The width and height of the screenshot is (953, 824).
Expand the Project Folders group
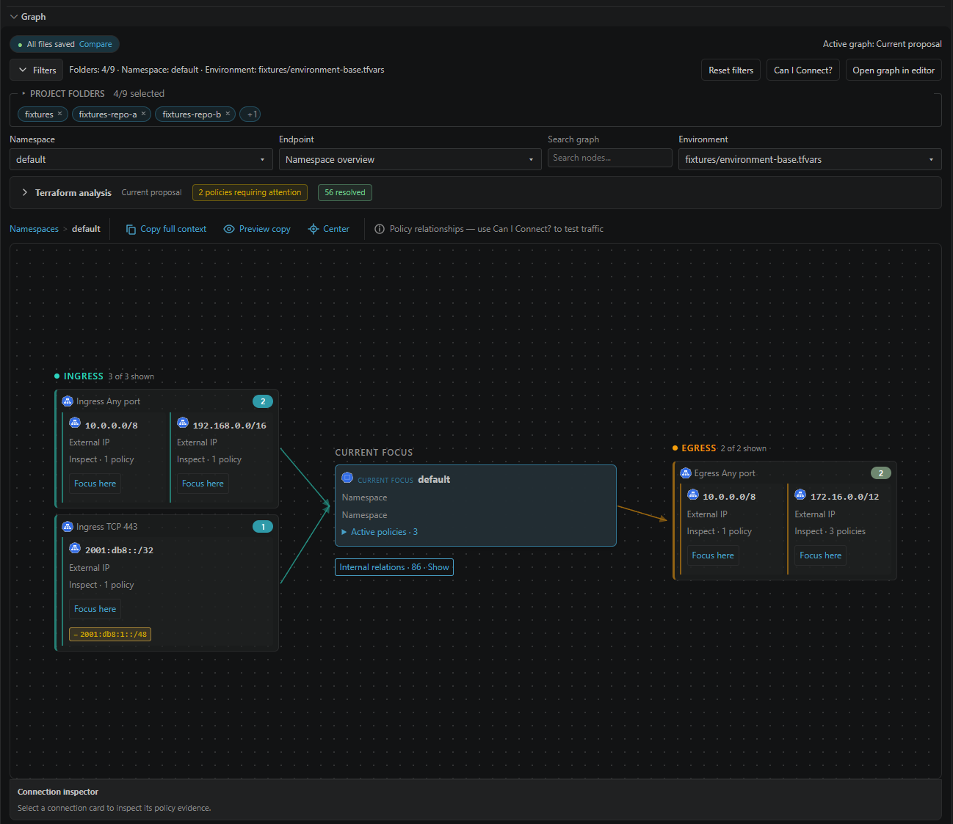[x=23, y=94]
